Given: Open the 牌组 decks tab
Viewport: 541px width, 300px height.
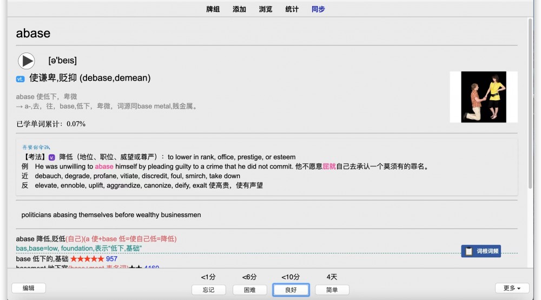Looking at the screenshot, I should tap(213, 9).
